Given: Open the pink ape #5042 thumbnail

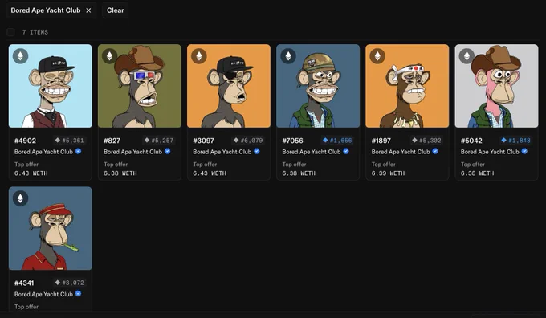Looking at the screenshot, I should click(x=496, y=86).
